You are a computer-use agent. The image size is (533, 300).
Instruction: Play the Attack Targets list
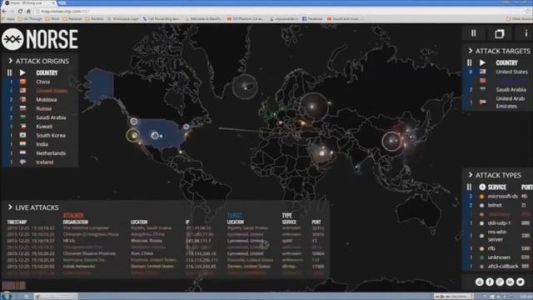(x=482, y=62)
